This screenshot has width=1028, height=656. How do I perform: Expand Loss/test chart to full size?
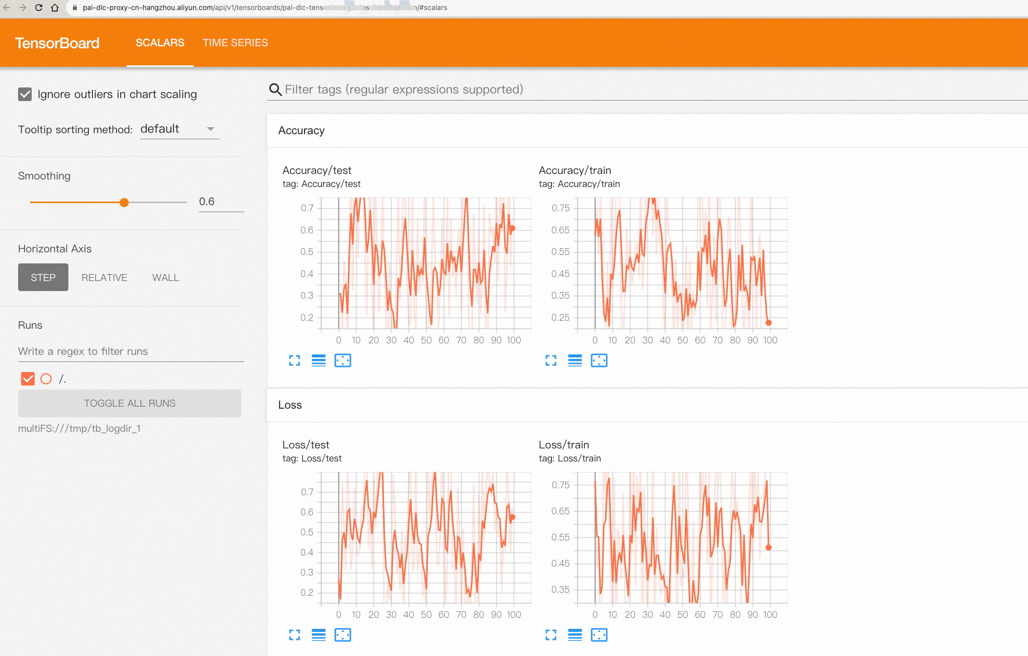(295, 635)
